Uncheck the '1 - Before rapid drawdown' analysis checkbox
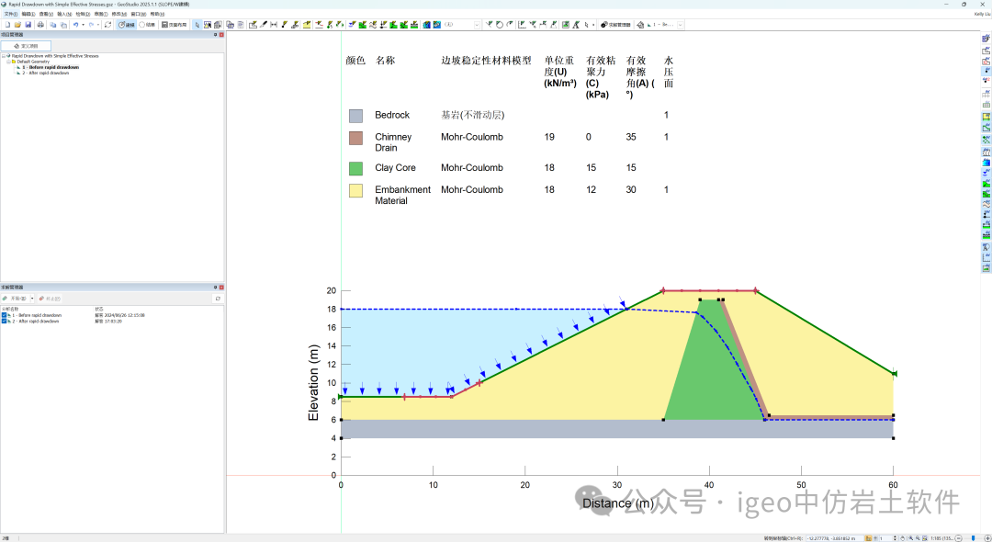 click(x=4, y=315)
